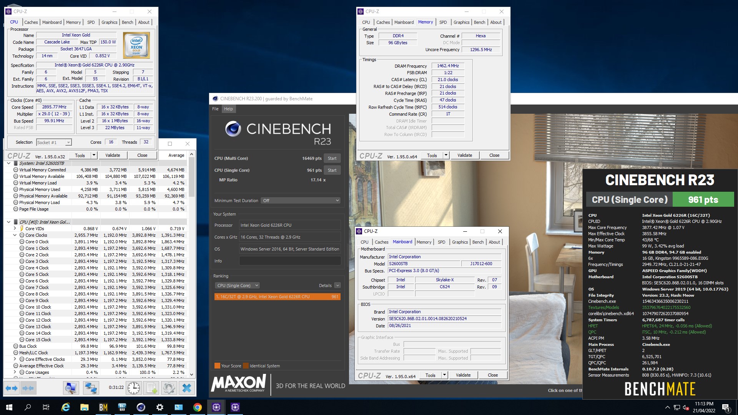Viewport: 738px width, 415px height.
Task: Click HWiNFO clock reset-timer icon
Action: click(133, 388)
